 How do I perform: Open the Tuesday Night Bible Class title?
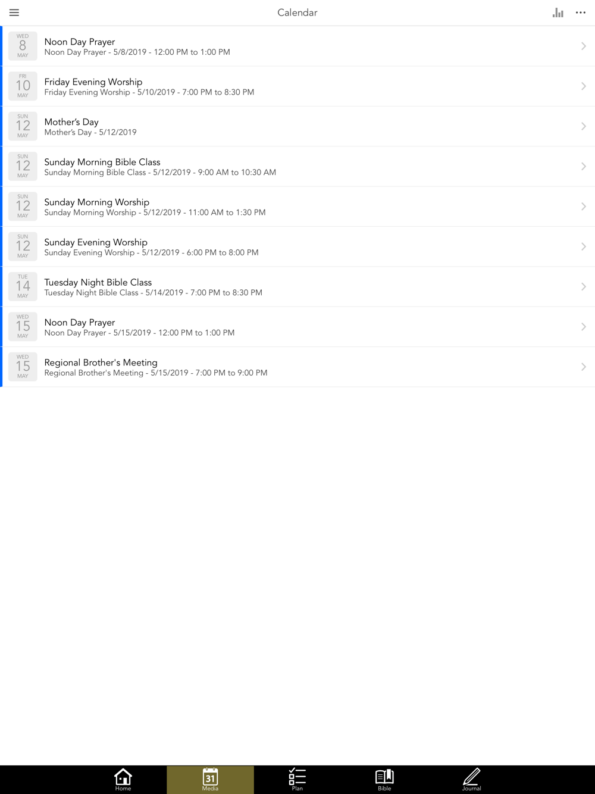tap(98, 282)
